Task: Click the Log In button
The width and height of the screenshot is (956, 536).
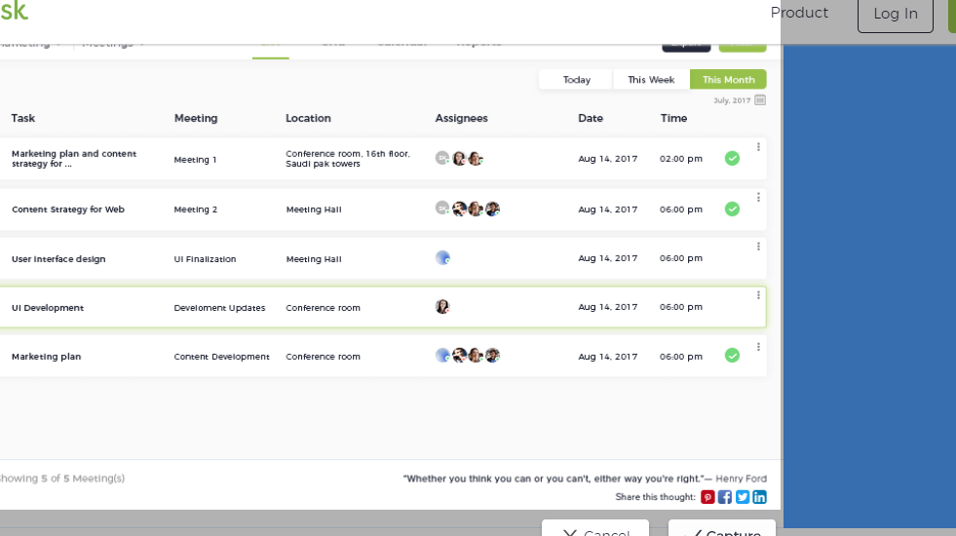Action: [x=895, y=14]
